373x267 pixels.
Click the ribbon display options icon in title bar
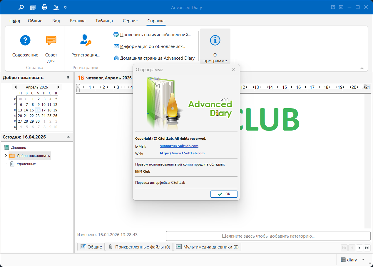click(x=341, y=7)
